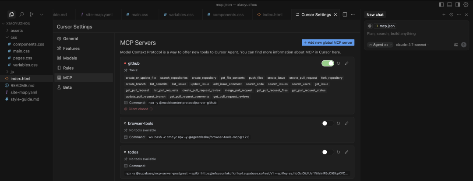Open Beta settings section
473x181 pixels.
(84, 87)
